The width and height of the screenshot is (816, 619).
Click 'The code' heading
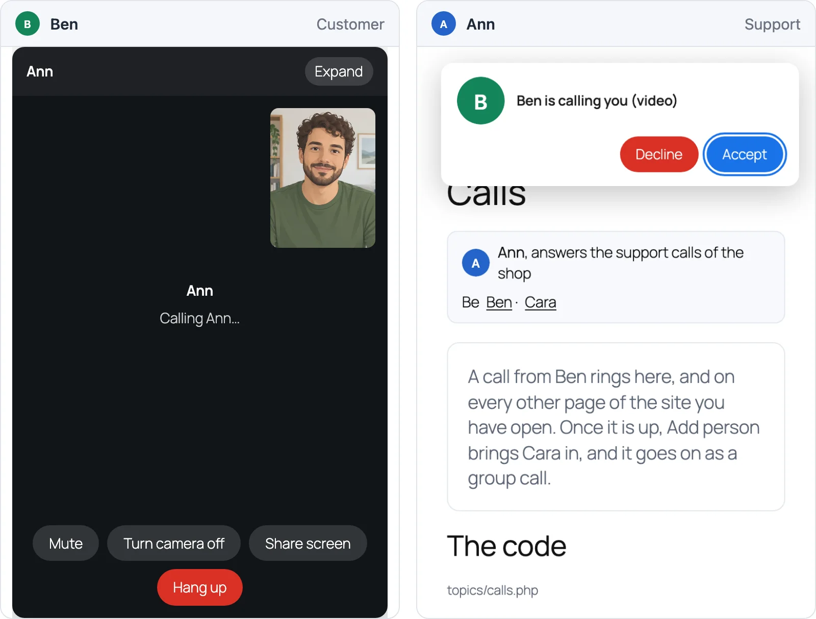coord(506,546)
